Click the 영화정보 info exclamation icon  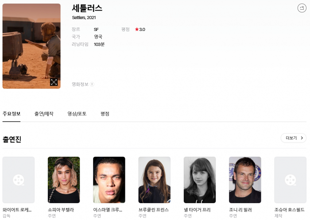click(92, 85)
